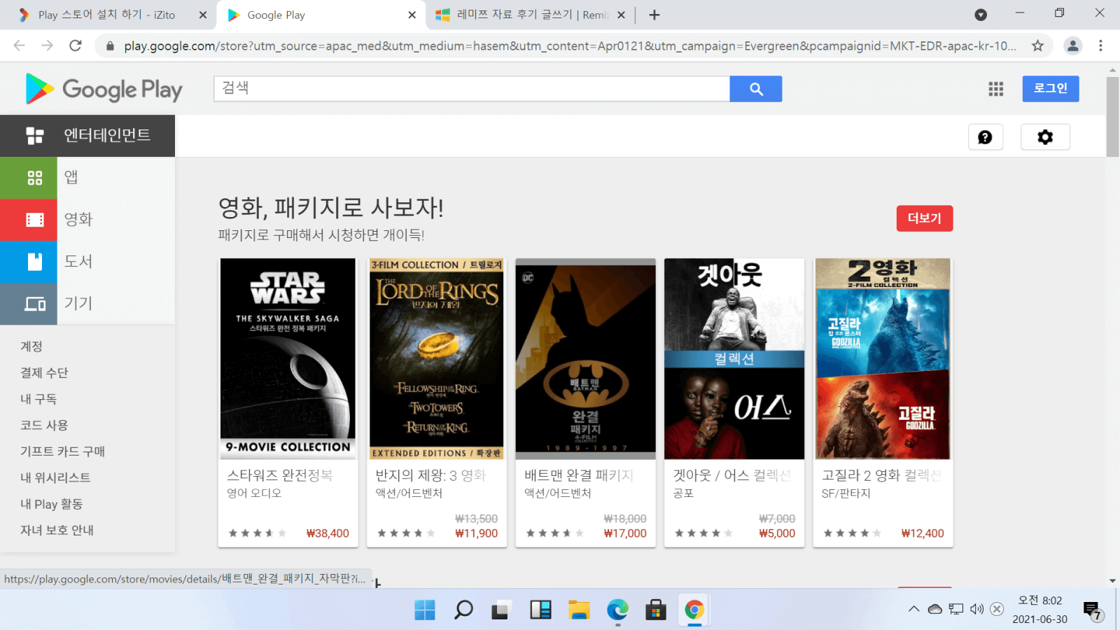Click the blue search magnifier button

click(x=756, y=89)
